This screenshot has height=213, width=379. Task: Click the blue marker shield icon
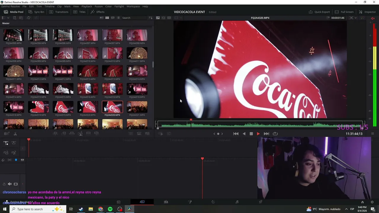[16, 160]
